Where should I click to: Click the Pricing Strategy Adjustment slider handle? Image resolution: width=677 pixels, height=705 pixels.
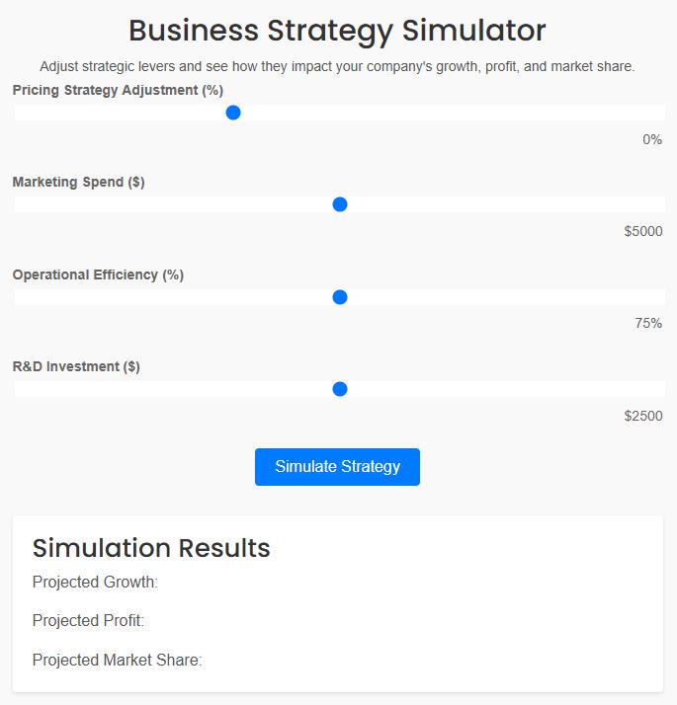coord(233,113)
